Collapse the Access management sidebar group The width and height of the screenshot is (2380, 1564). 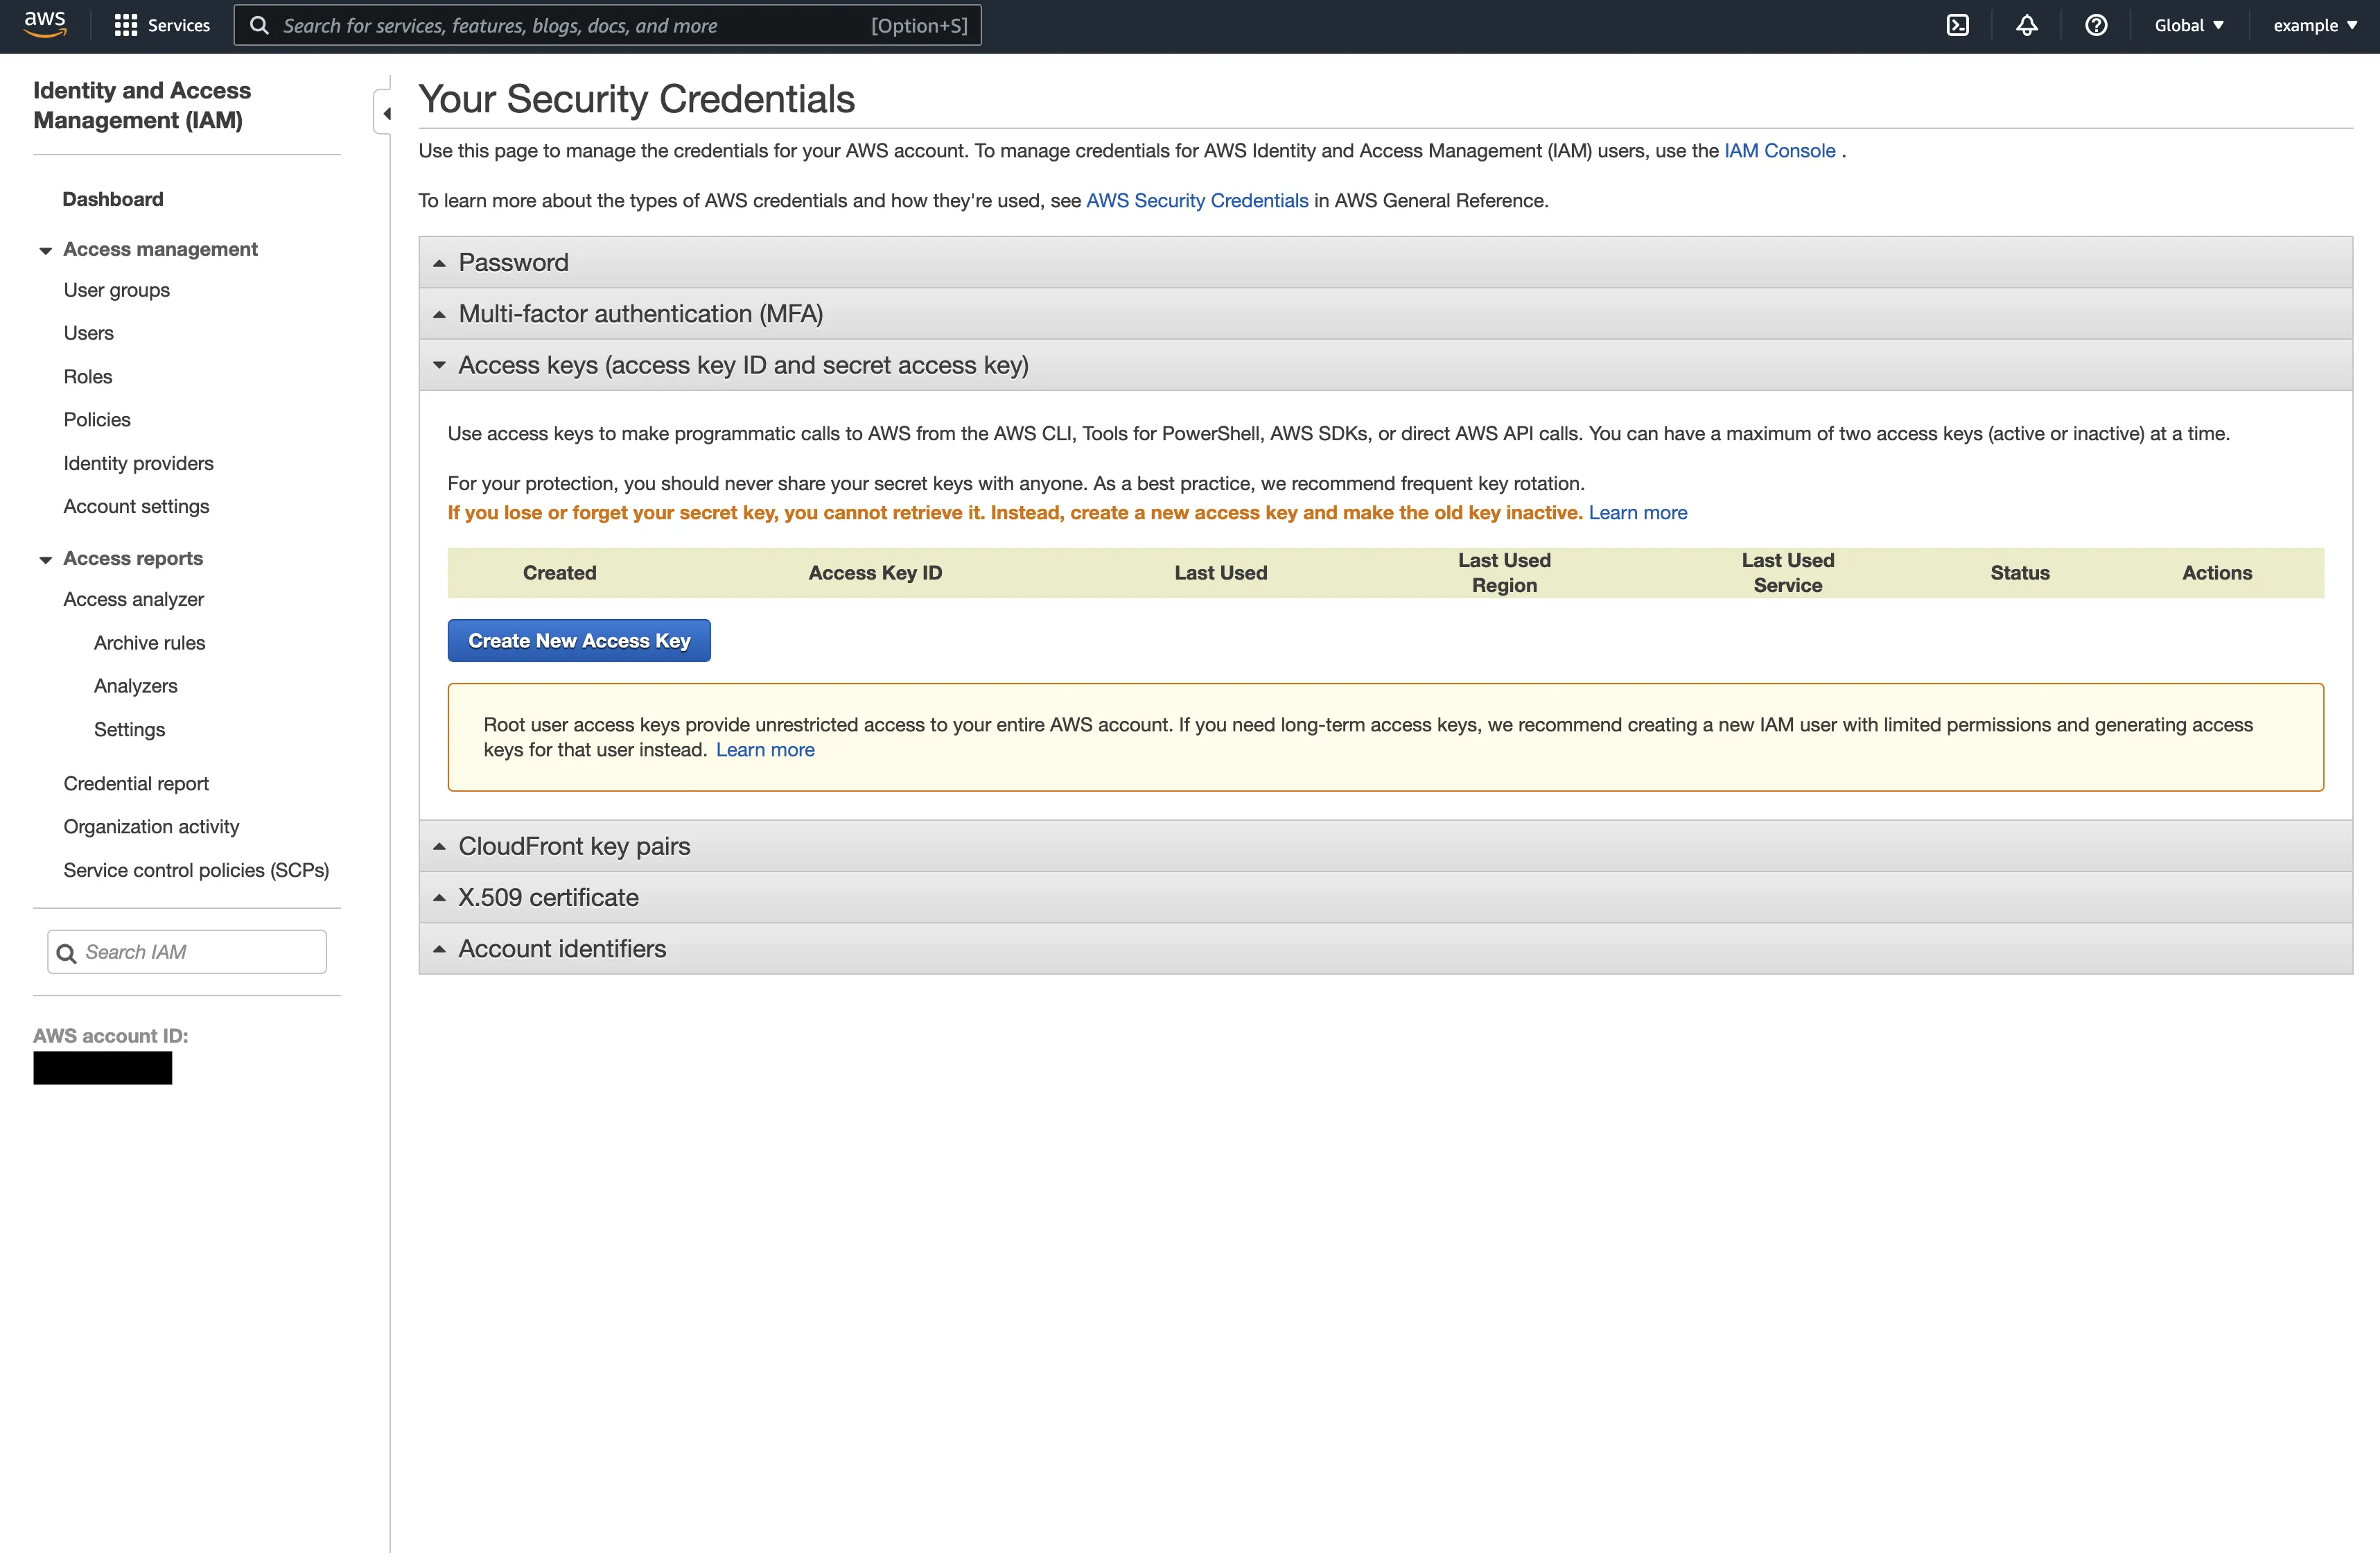click(46, 250)
